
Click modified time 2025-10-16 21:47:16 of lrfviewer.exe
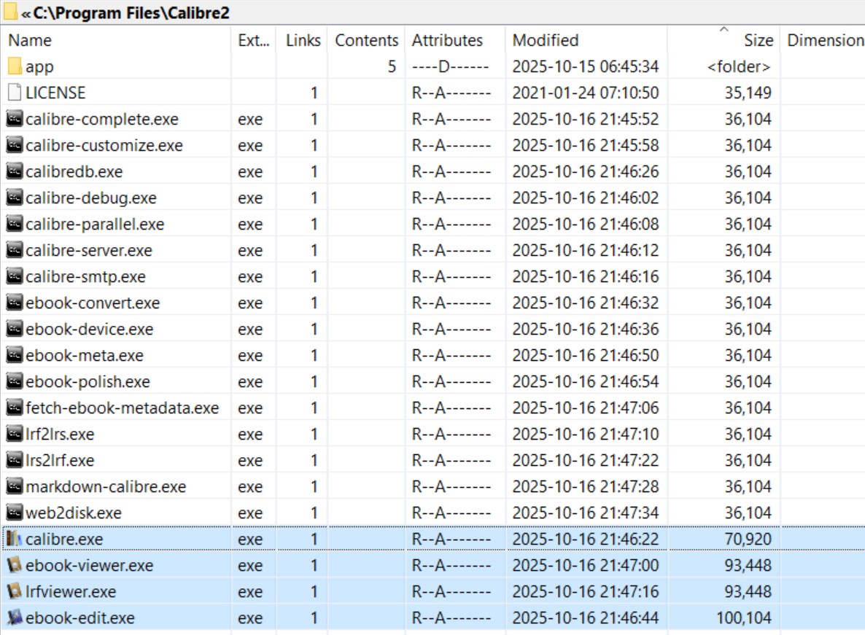click(x=586, y=591)
